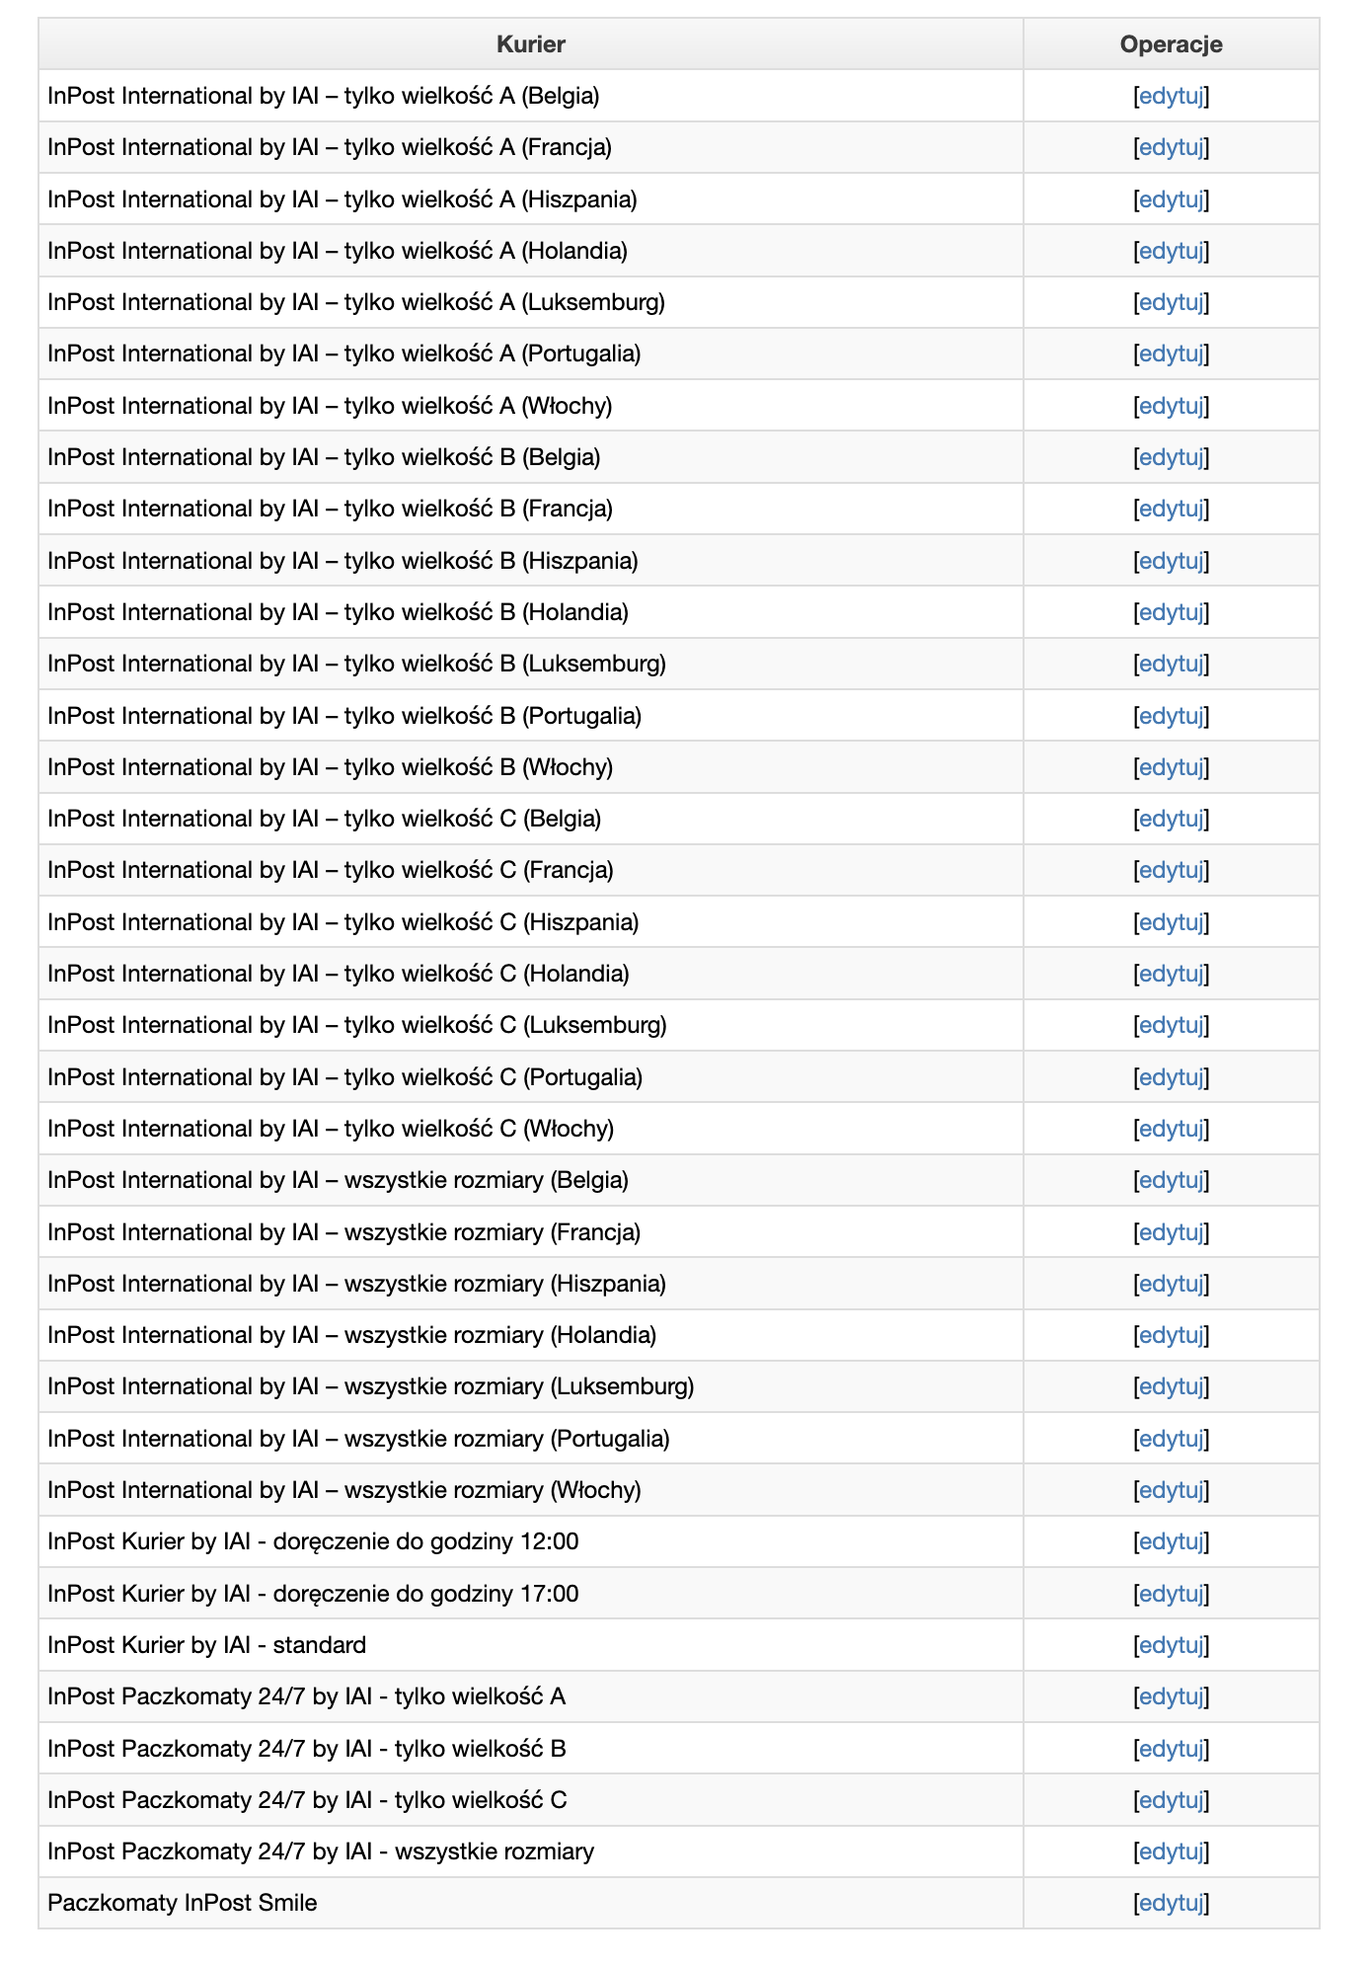The width and height of the screenshot is (1370, 1967).
Task: Edit wszystkie rozmiary Belgia courier
Action: [x=1171, y=1180]
